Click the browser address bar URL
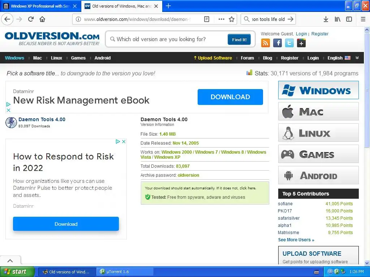 137,19
